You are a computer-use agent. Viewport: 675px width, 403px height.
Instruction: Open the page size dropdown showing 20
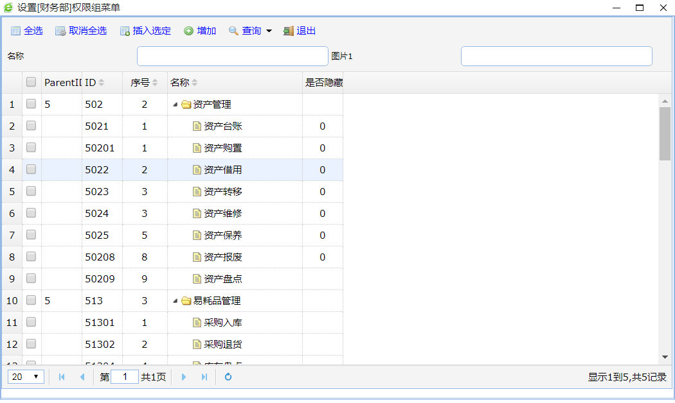pos(26,377)
